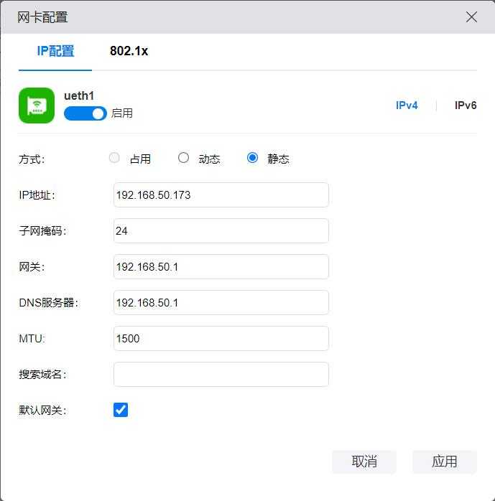Open the IP配置 tab
This screenshot has height=501, width=495.
coord(55,51)
